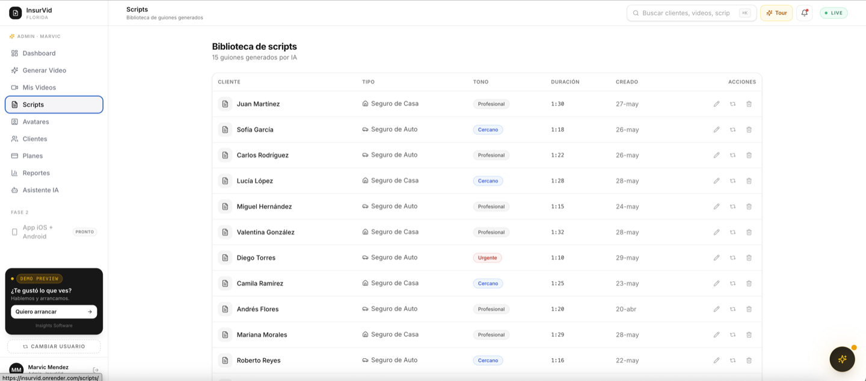Edit Juan Martínez script with pencil icon

(716, 104)
